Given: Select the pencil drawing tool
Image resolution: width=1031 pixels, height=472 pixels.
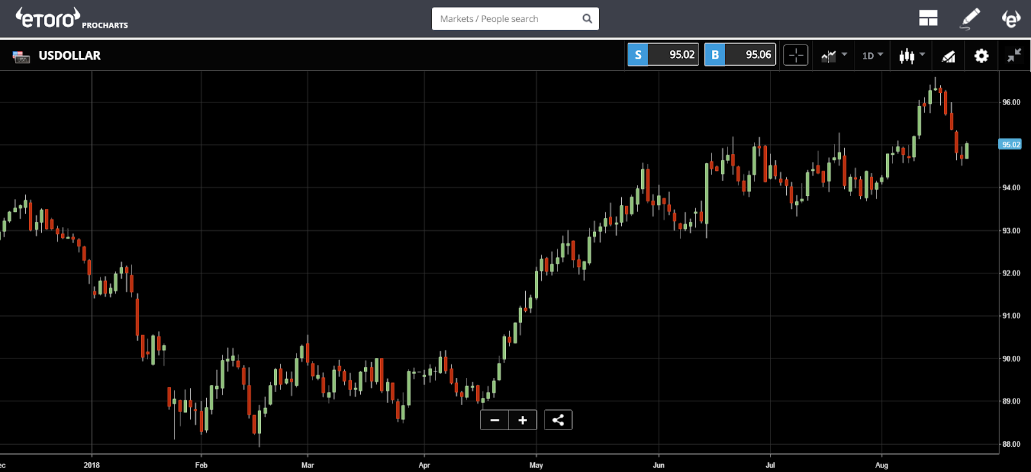Looking at the screenshot, I should point(970,19).
